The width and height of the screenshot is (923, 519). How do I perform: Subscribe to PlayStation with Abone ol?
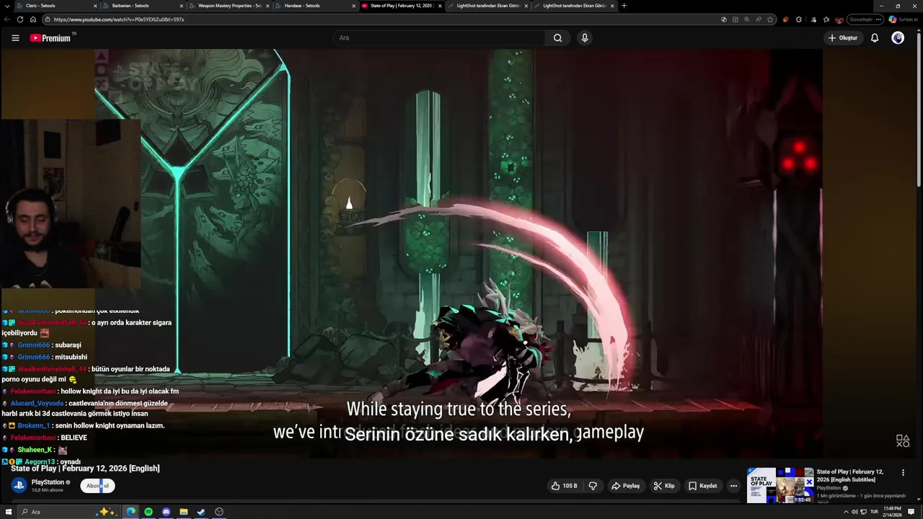tap(97, 486)
